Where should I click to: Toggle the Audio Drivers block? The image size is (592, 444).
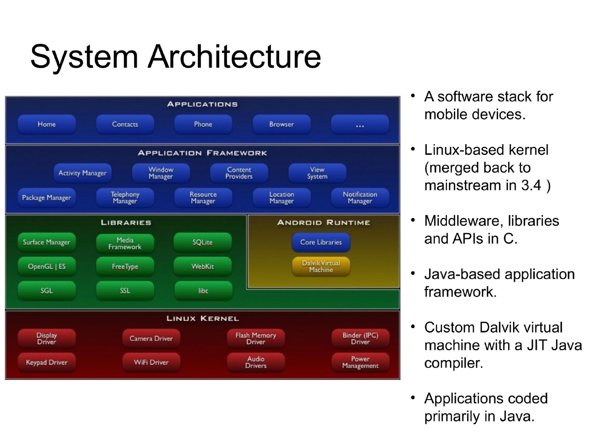[256, 362]
